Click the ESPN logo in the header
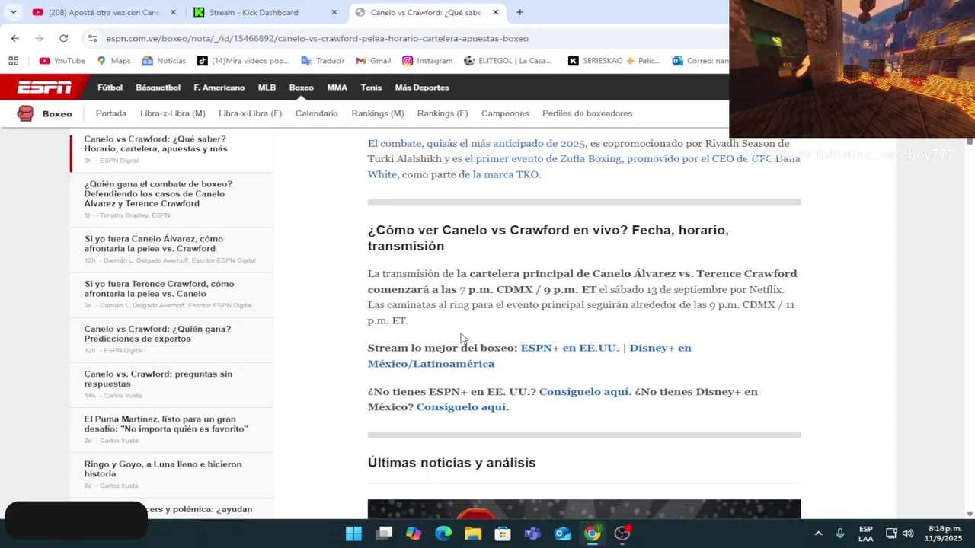This screenshot has height=548, width=975. [44, 88]
